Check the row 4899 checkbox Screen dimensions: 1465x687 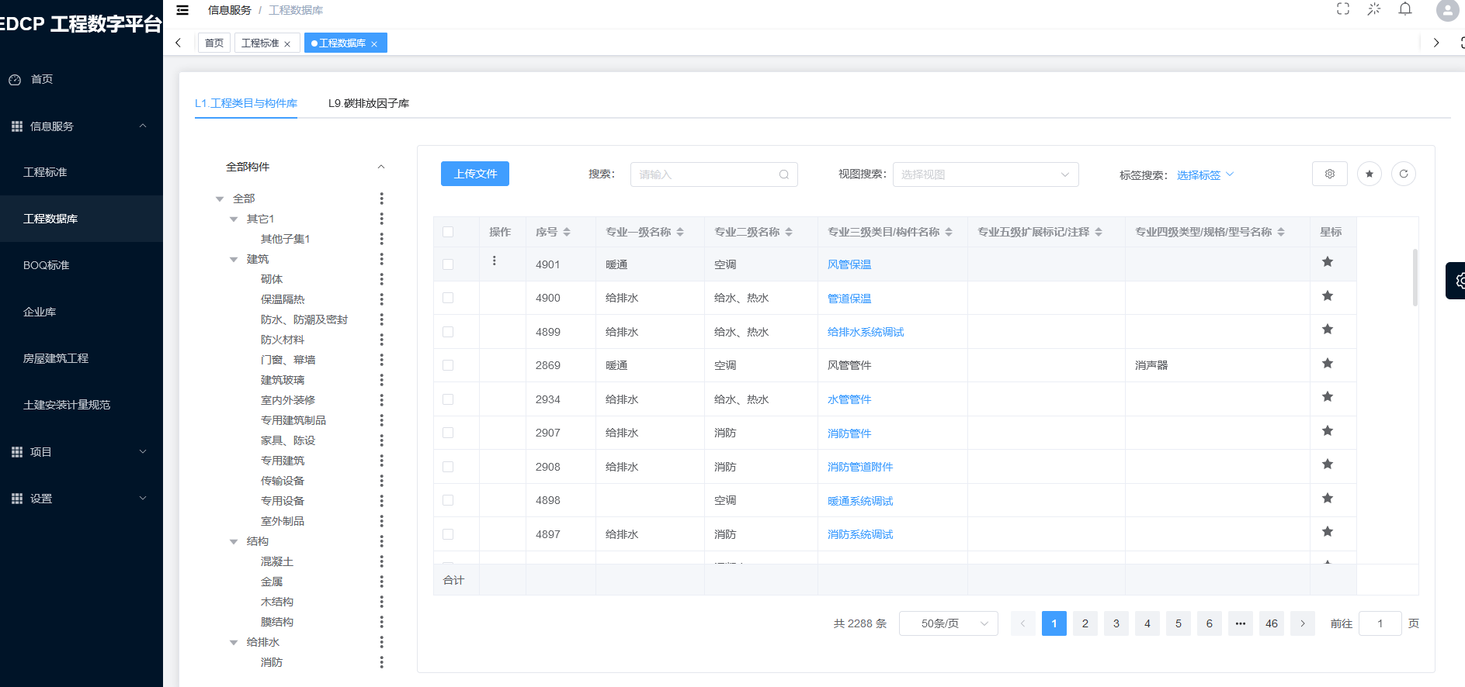click(448, 332)
